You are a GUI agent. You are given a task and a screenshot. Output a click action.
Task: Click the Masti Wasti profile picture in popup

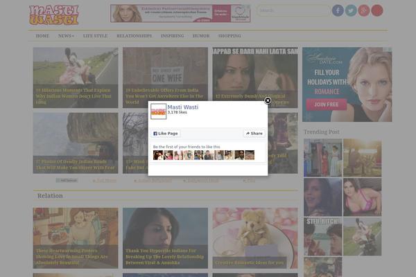(x=158, y=111)
